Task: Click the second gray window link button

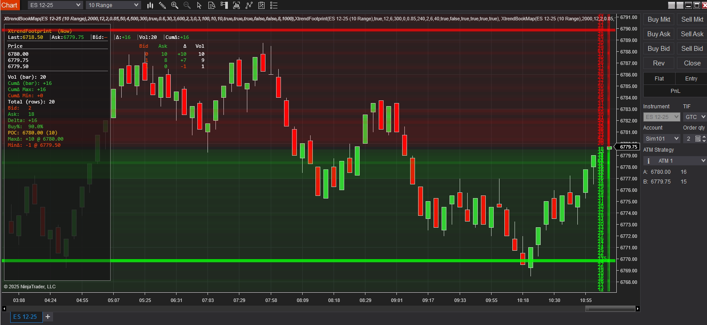Action: (680, 5)
